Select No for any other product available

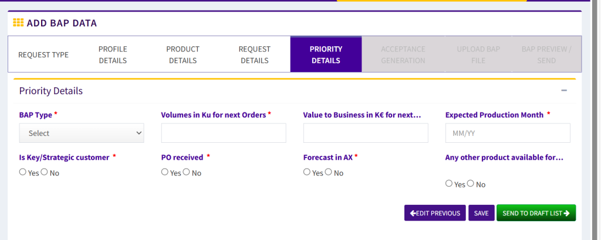470,184
